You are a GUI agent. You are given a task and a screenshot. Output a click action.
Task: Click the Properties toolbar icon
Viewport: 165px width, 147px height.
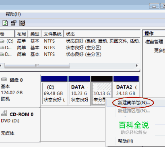14,23
